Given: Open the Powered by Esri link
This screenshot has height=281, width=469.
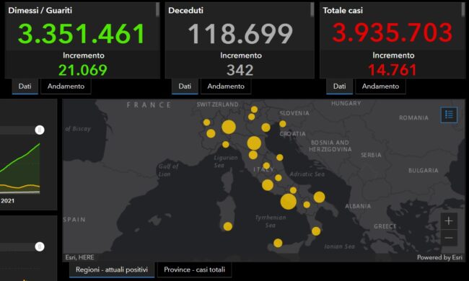Looking at the screenshot, I should coord(439,257).
